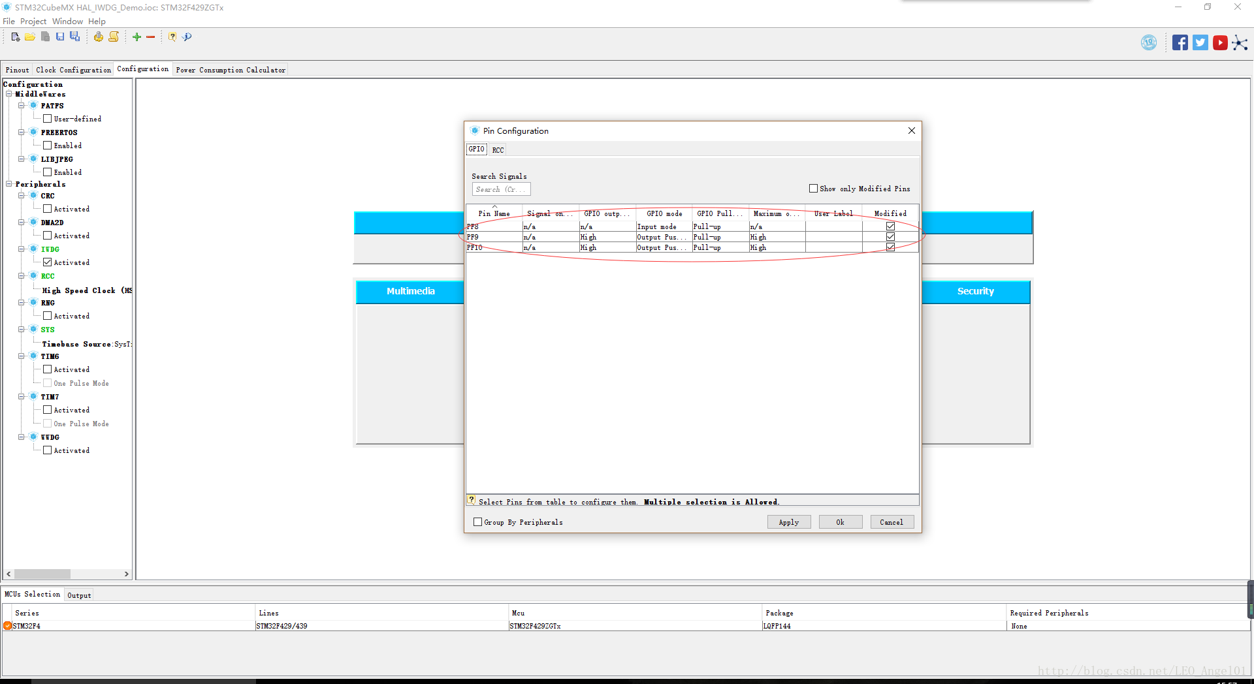Open the Facebook link icon

coord(1180,43)
